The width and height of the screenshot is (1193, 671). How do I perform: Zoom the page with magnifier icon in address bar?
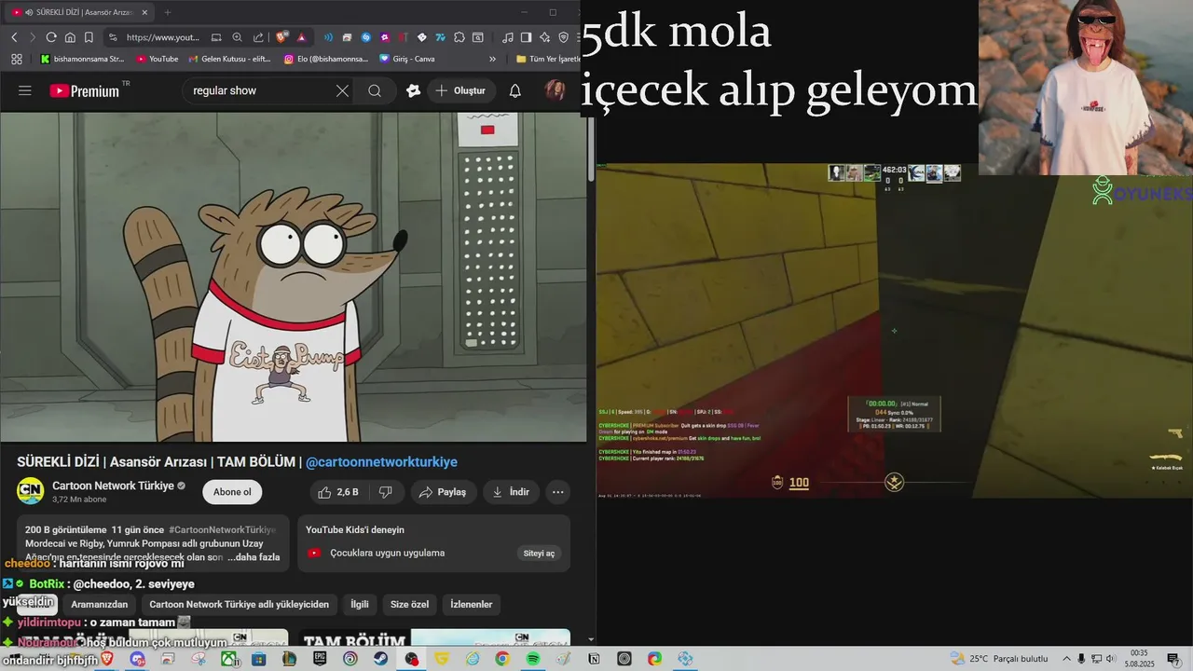click(237, 37)
